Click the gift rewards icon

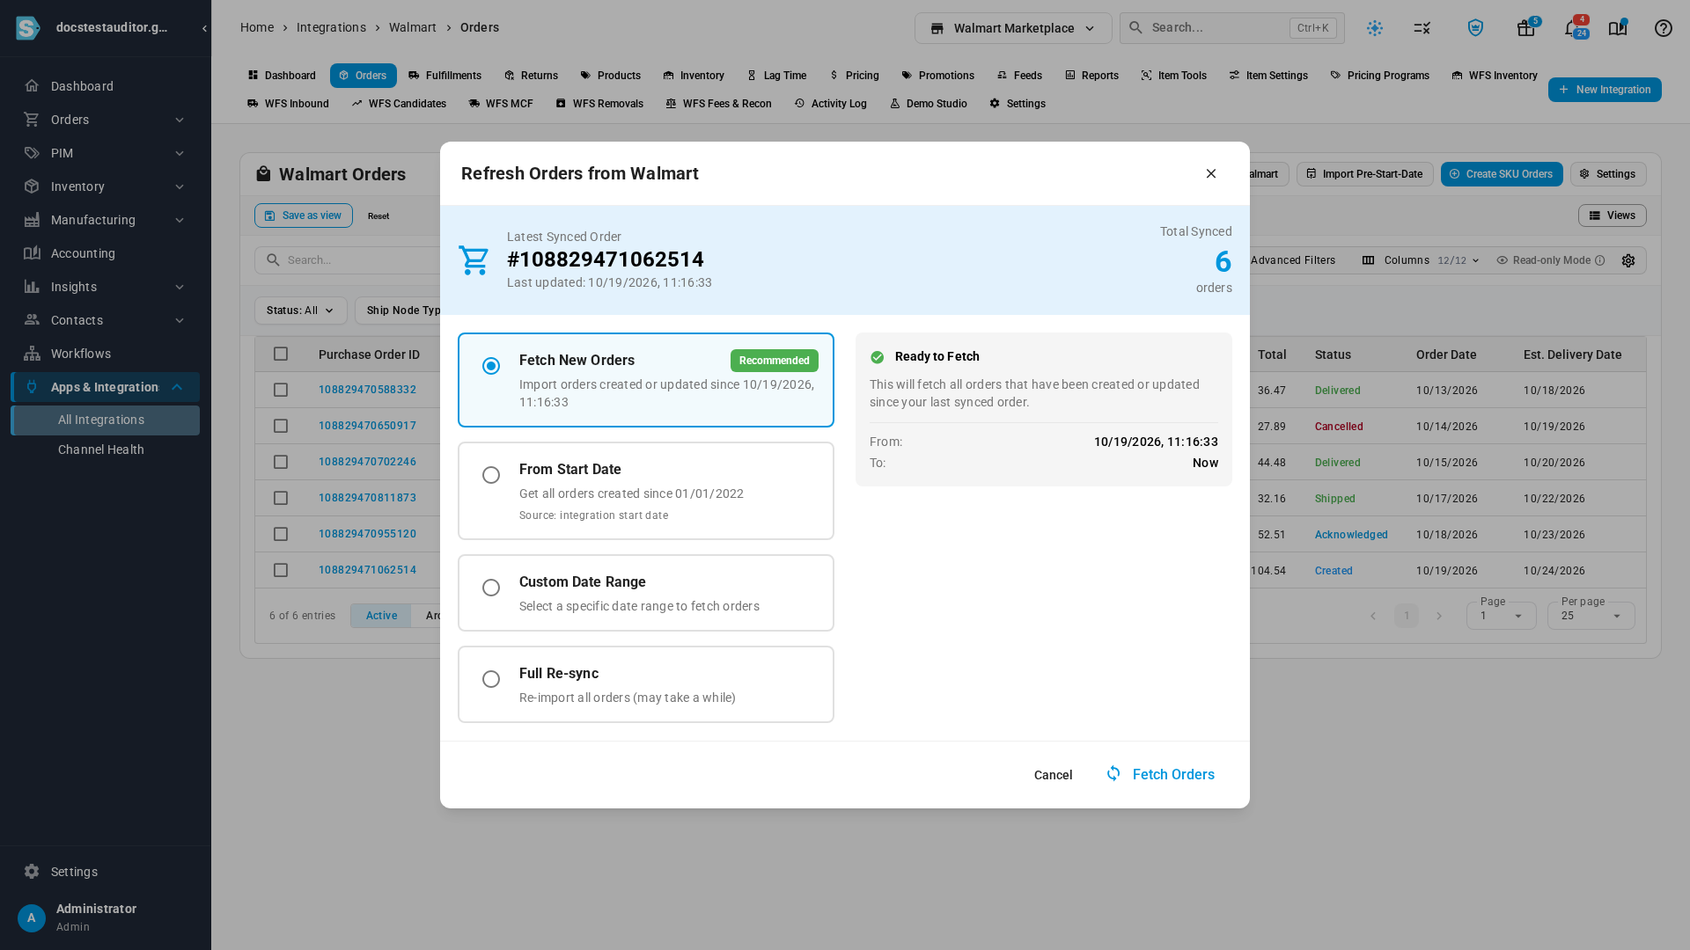tap(1525, 28)
